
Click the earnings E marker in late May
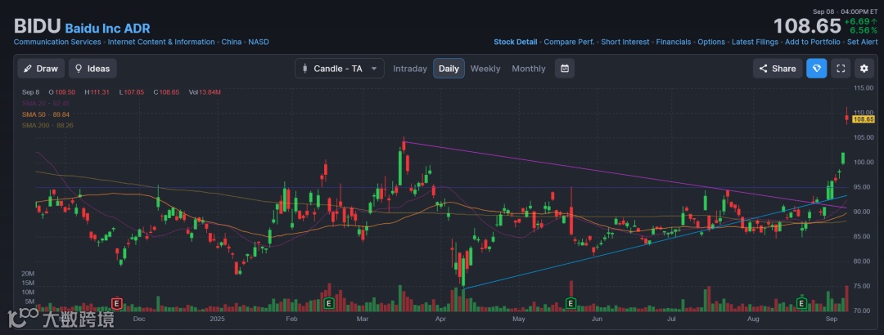coord(571,304)
